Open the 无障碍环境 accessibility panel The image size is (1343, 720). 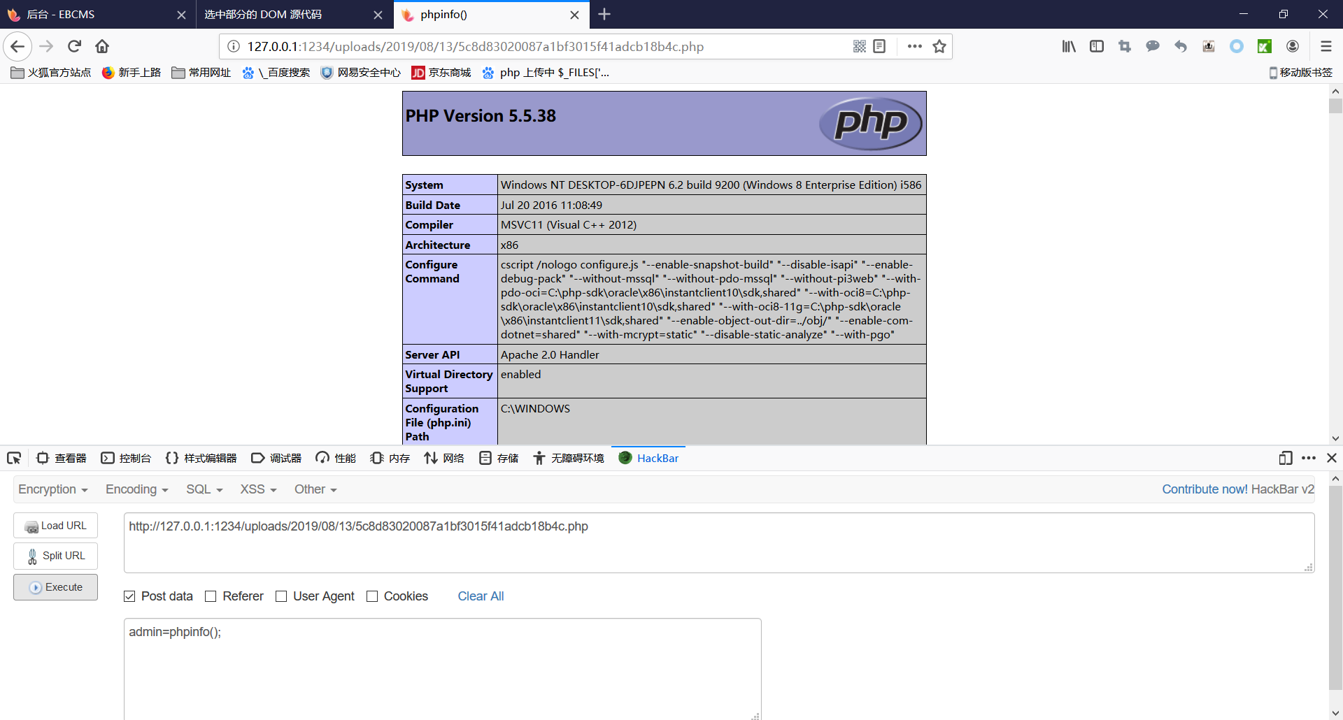(x=569, y=458)
